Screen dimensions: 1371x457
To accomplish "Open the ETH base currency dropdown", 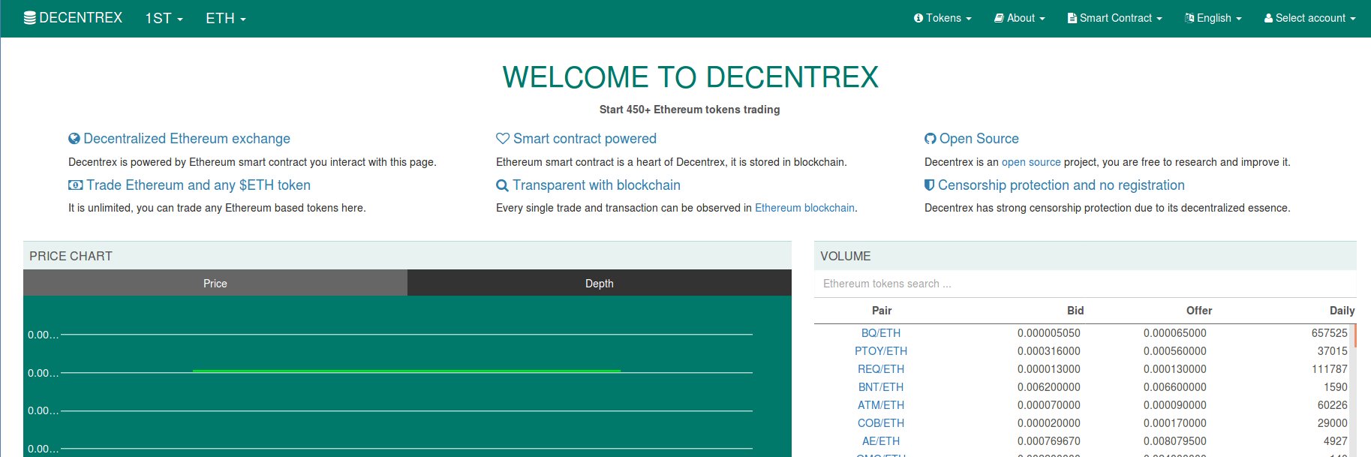I will point(226,18).
